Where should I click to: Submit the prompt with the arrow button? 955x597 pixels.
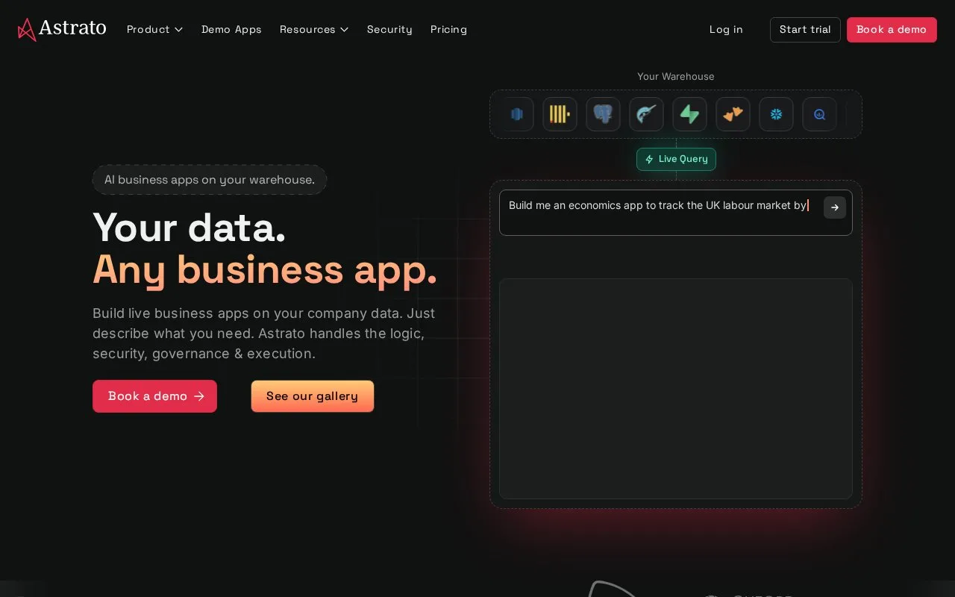point(835,207)
